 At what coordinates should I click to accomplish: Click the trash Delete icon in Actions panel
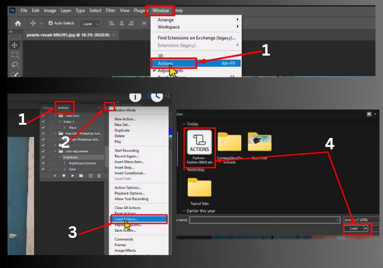pos(99,176)
